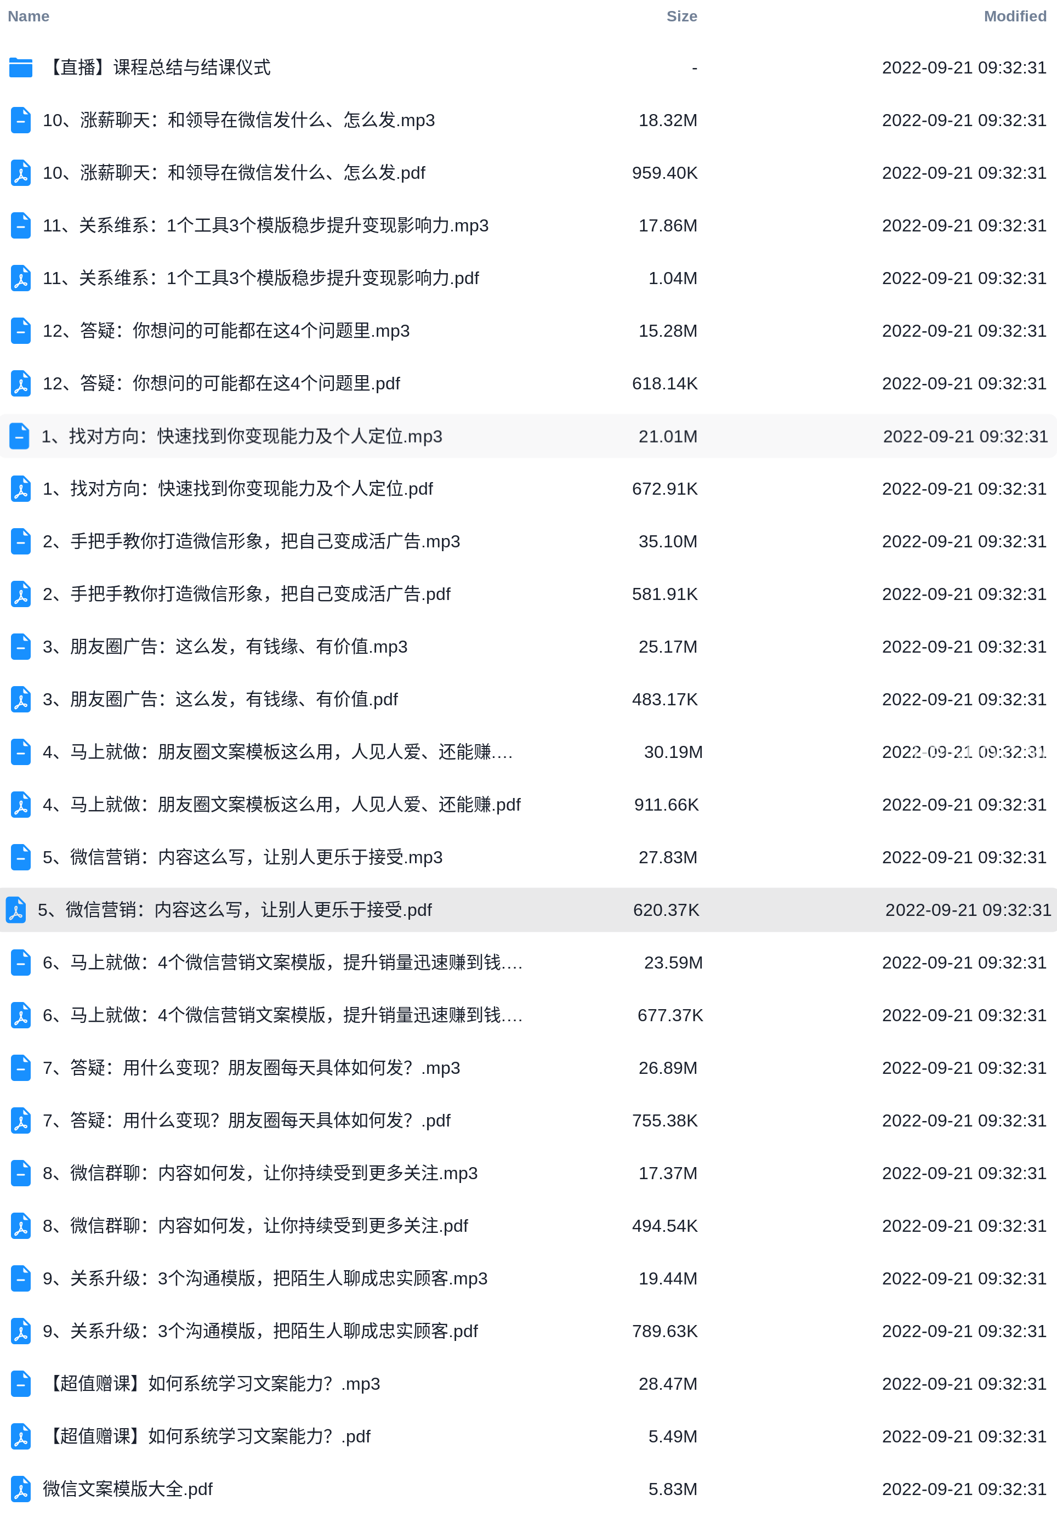
Task: Open 12、答疑：你想问的可能都在这4个问题里.mp3
Action: [226, 331]
